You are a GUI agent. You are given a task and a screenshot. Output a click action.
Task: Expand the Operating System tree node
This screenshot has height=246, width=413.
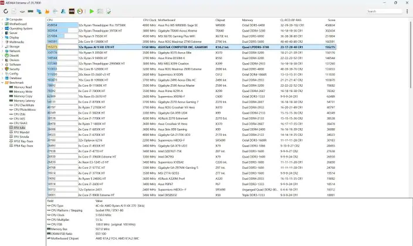pos(2,29)
